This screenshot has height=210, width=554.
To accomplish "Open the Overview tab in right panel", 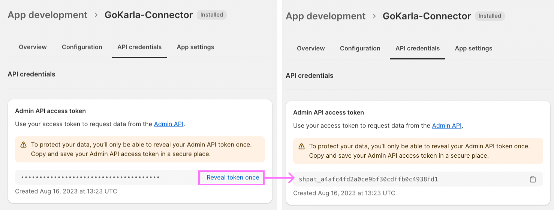I will pyautogui.click(x=311, y=48).
